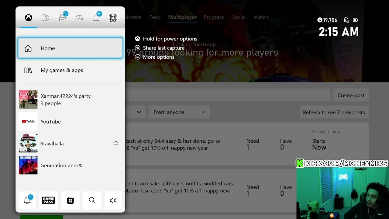Open the People tab in the guide
Image resolution: width=389 pixels, height=219 pixels.
(45, 18)
